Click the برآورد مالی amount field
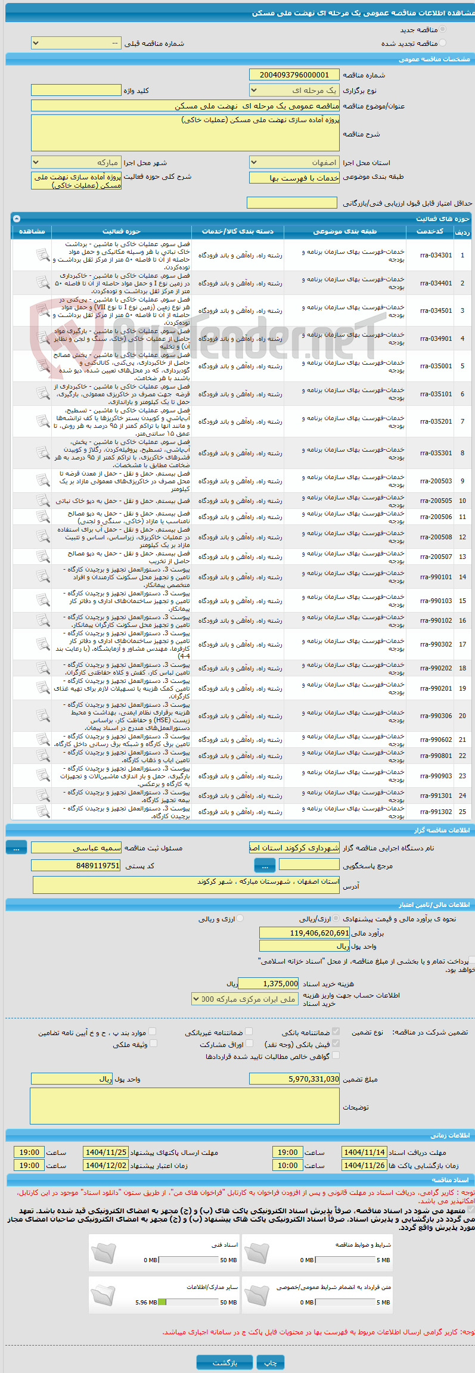 tap(305, 933)
